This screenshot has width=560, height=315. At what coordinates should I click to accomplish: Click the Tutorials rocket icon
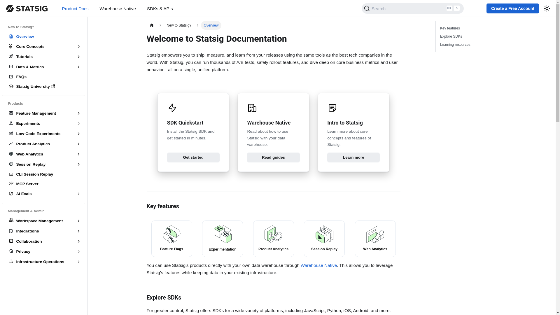coord(11,56)
